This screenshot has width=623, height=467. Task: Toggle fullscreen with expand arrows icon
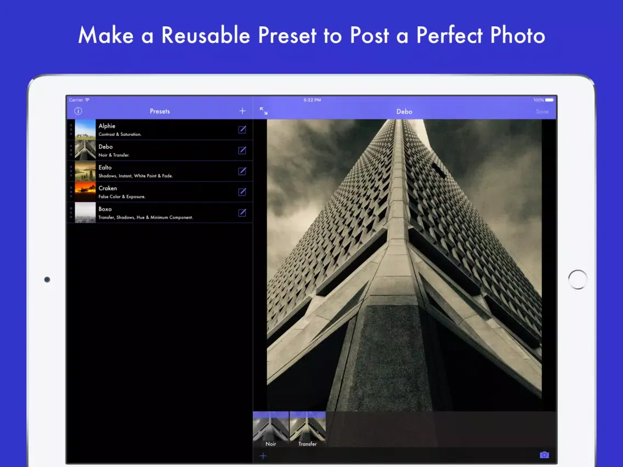point(264,111)
